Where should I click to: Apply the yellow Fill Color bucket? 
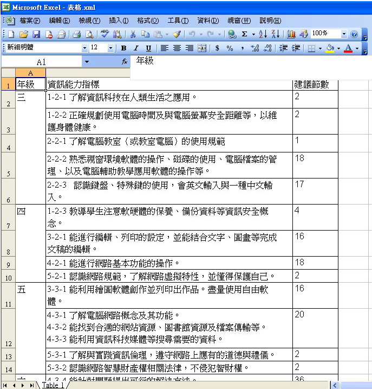click(x=330, y=48)
